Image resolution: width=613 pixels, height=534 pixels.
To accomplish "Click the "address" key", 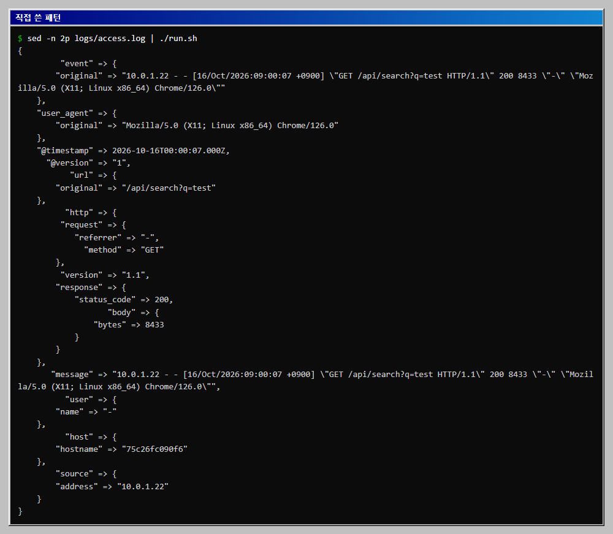I will 77,487.
